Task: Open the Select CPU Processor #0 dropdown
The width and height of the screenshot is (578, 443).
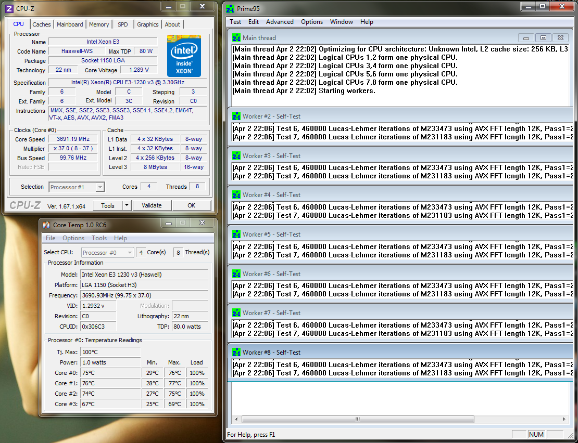Action: pyautogui.click(x=107, y=253)
